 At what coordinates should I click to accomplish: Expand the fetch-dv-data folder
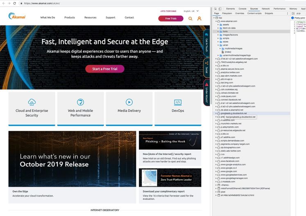(218, 28)
